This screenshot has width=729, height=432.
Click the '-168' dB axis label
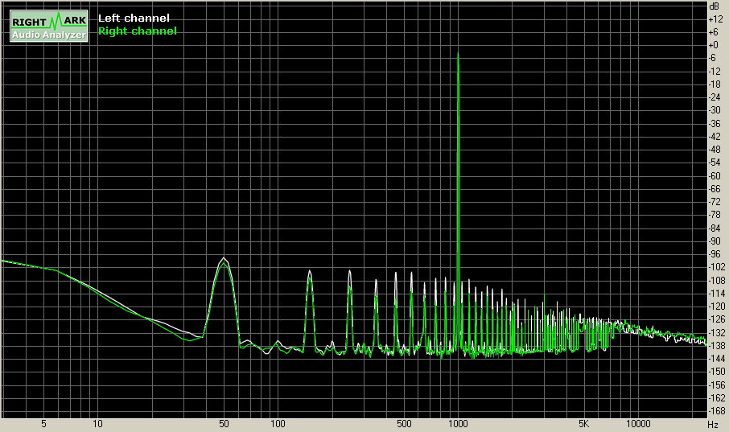(x=716, y=411)
